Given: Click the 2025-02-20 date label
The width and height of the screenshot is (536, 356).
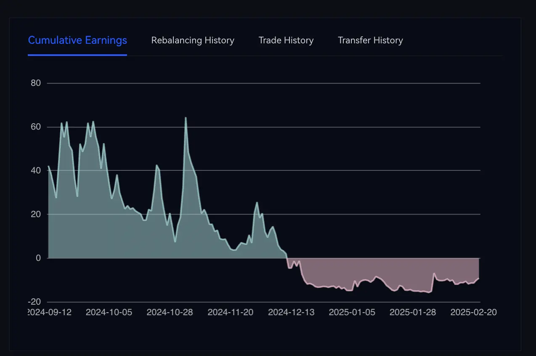Looking at the screenshot, I should 473,312.
